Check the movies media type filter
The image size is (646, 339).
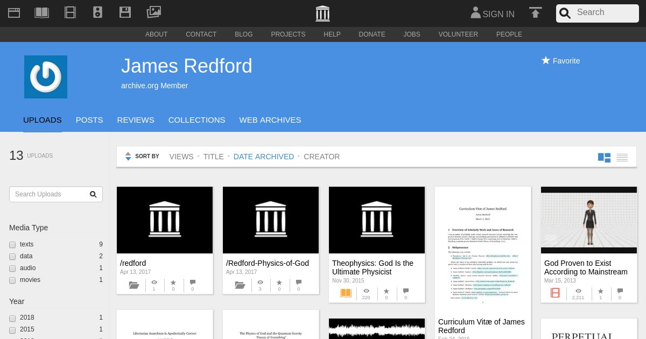[x=12, y=280]
